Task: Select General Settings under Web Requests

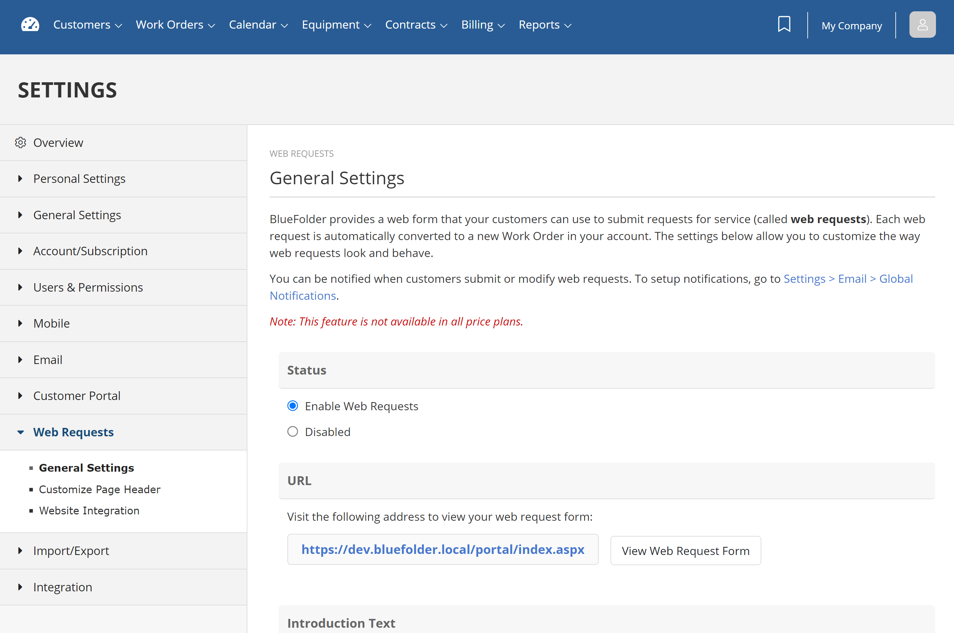Action: coord(87,467)
